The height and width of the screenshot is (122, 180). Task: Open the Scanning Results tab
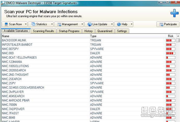point(44,31)
